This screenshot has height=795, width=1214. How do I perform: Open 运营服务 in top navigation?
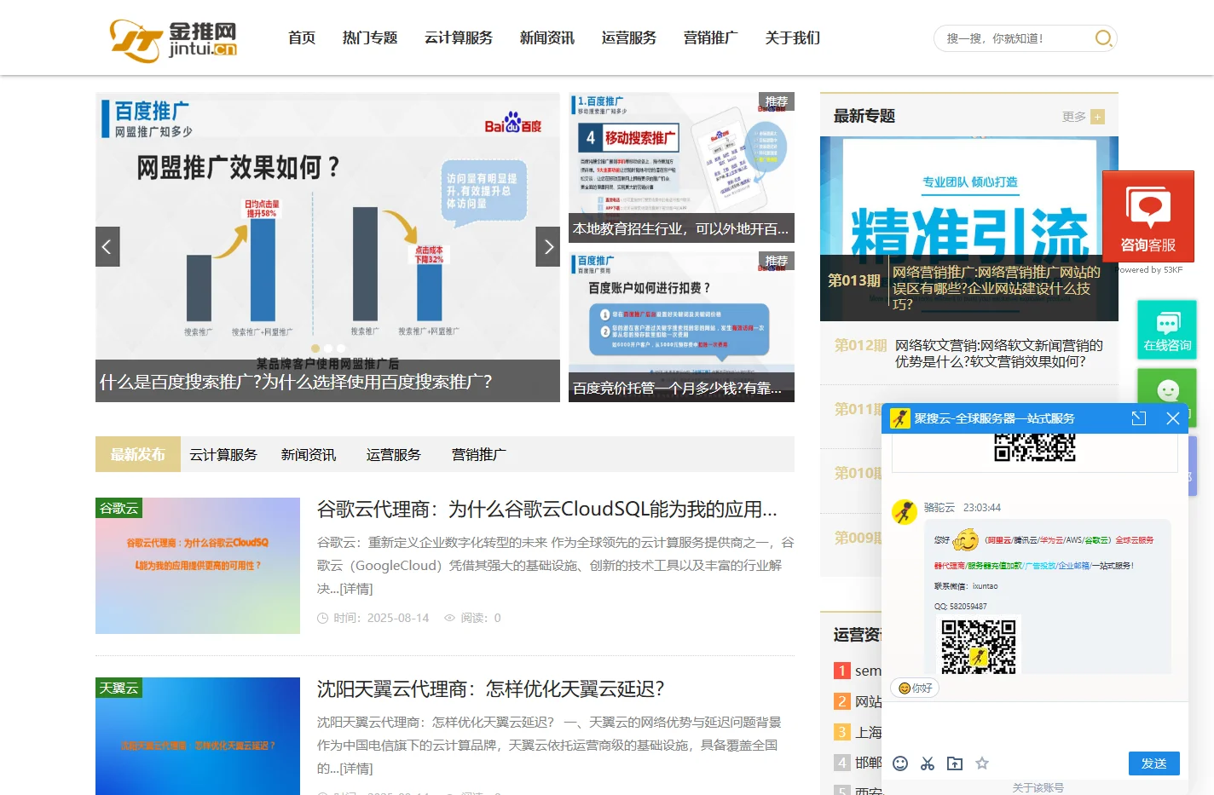[629, 37]
